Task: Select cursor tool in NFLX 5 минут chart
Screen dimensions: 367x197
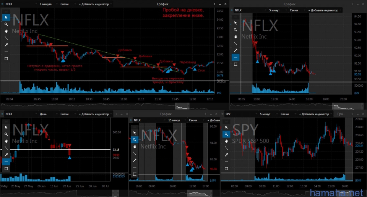Action: (235, 23)
